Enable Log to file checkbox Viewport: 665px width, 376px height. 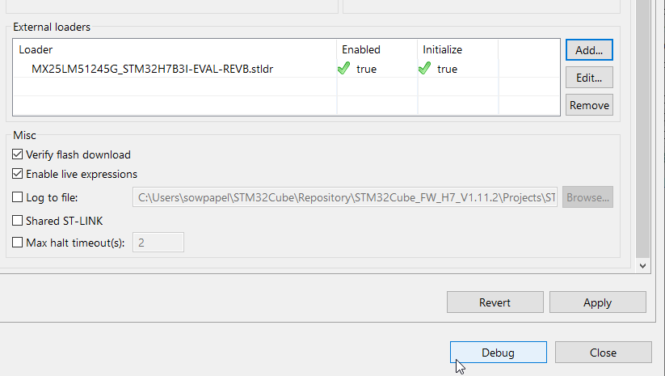pos(18,197)
